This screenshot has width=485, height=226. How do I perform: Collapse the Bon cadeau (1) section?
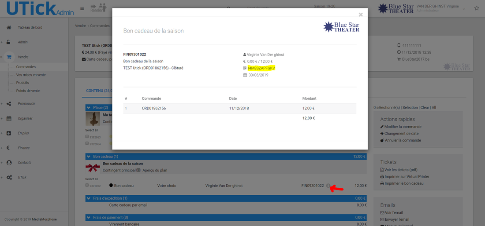(x=89, y=156)
